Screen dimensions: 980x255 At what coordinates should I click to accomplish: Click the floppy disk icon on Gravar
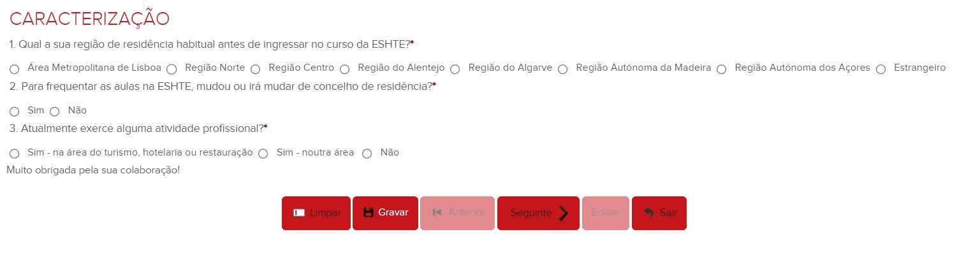(369, 212)
